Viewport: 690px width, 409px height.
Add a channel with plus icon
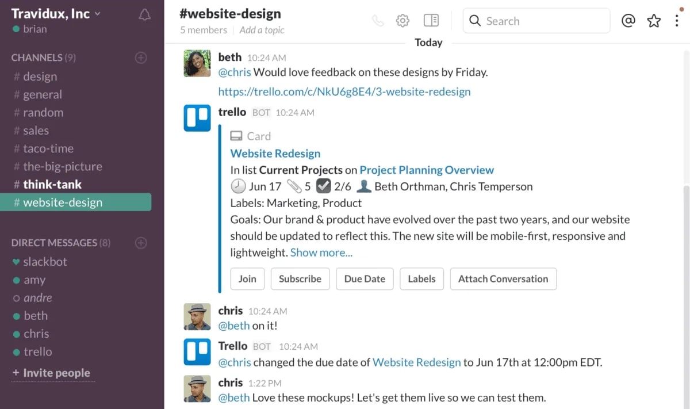click(x=141, y=58)
